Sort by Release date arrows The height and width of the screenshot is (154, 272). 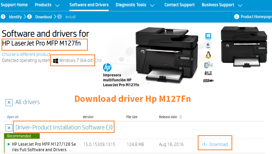[181, 117]
